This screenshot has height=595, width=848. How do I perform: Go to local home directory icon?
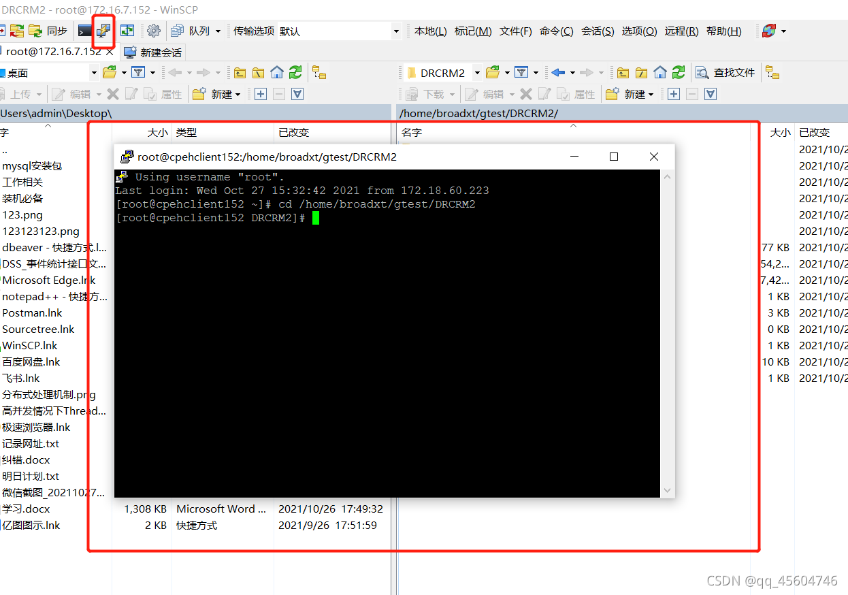[x=276, y=72]
